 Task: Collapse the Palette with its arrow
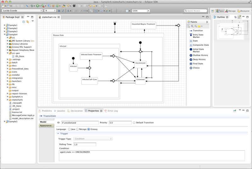[207, 22]
